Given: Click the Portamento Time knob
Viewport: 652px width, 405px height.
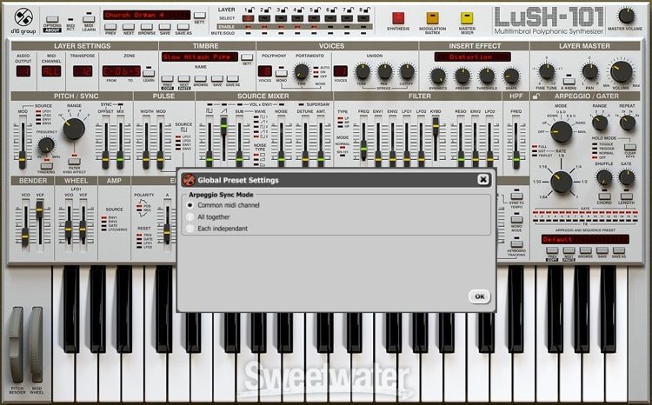Looking at the screenshot, I should pyautogui.click(x=302, y=72).
